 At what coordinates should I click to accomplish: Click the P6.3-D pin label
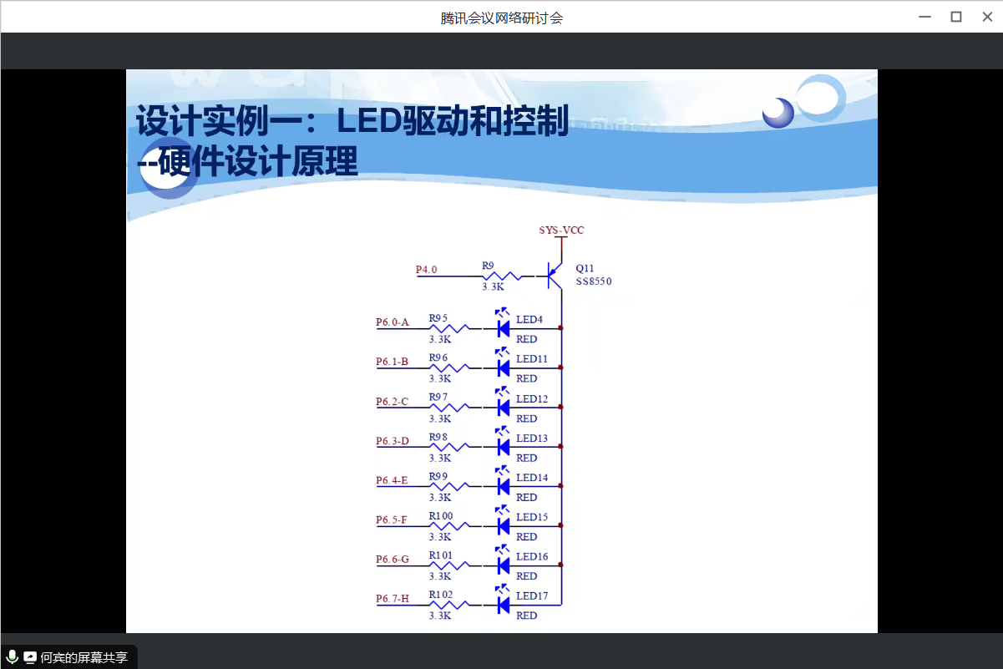coord(393,441)
